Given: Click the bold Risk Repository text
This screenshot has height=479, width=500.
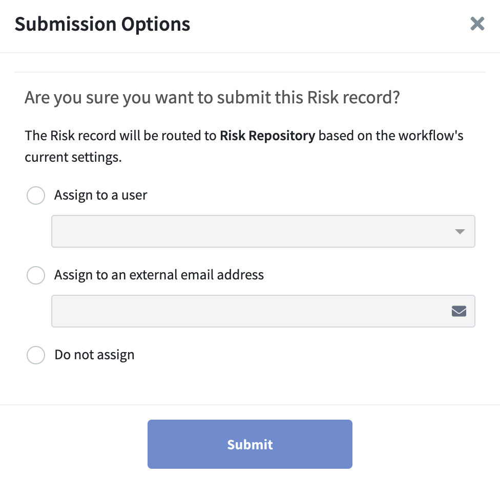Looking at the screenshot, I should (267, 136).
